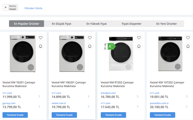Viewport: 193px width, 120px height.
Task: Open the 19.799,00 TL offer chevron
Action: tap(88, 107)
